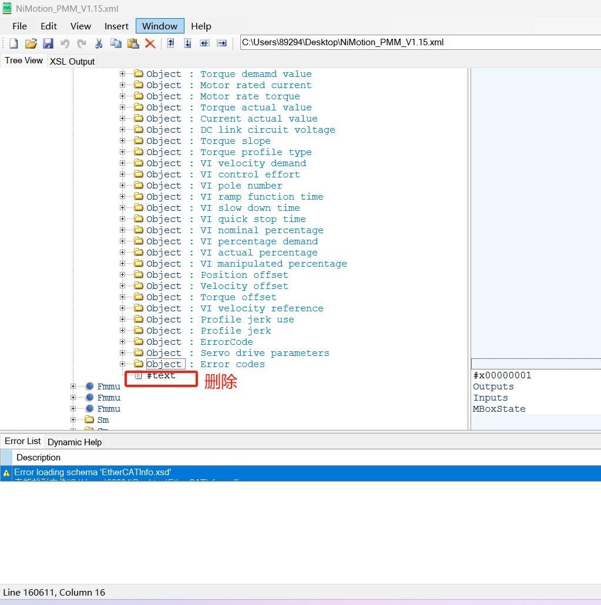Open the View menu

click(80, 26)
